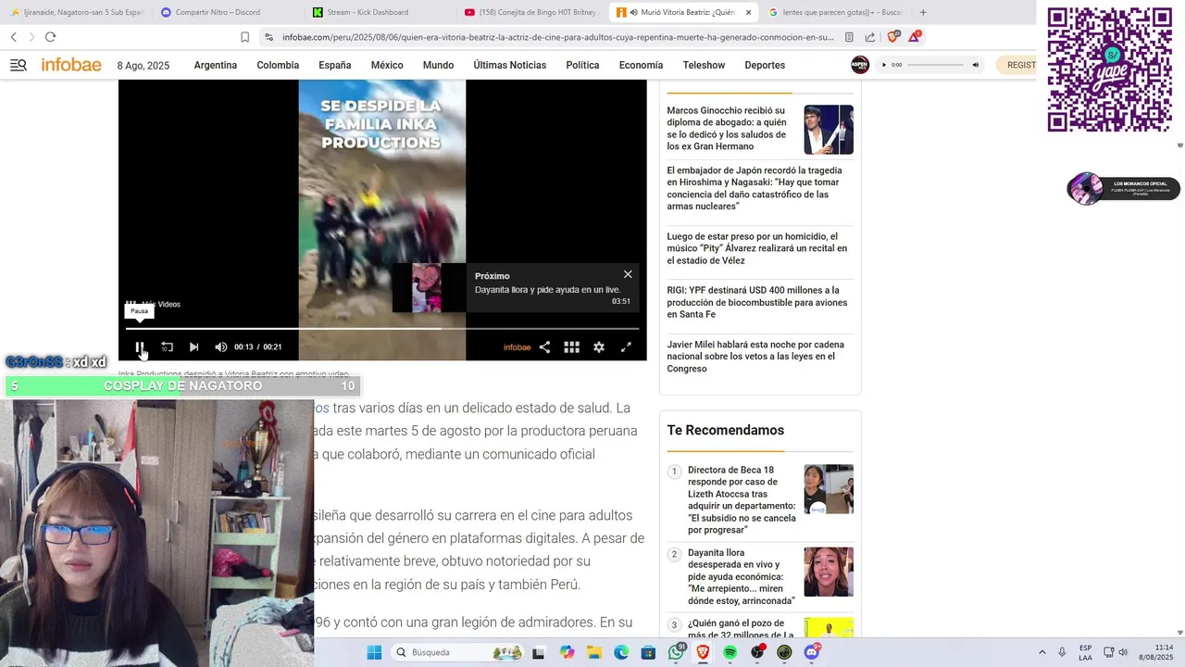This screenshot has width=1185, height=667.
Task: Open the Mundo section
Action: click(x=438, y=65)
